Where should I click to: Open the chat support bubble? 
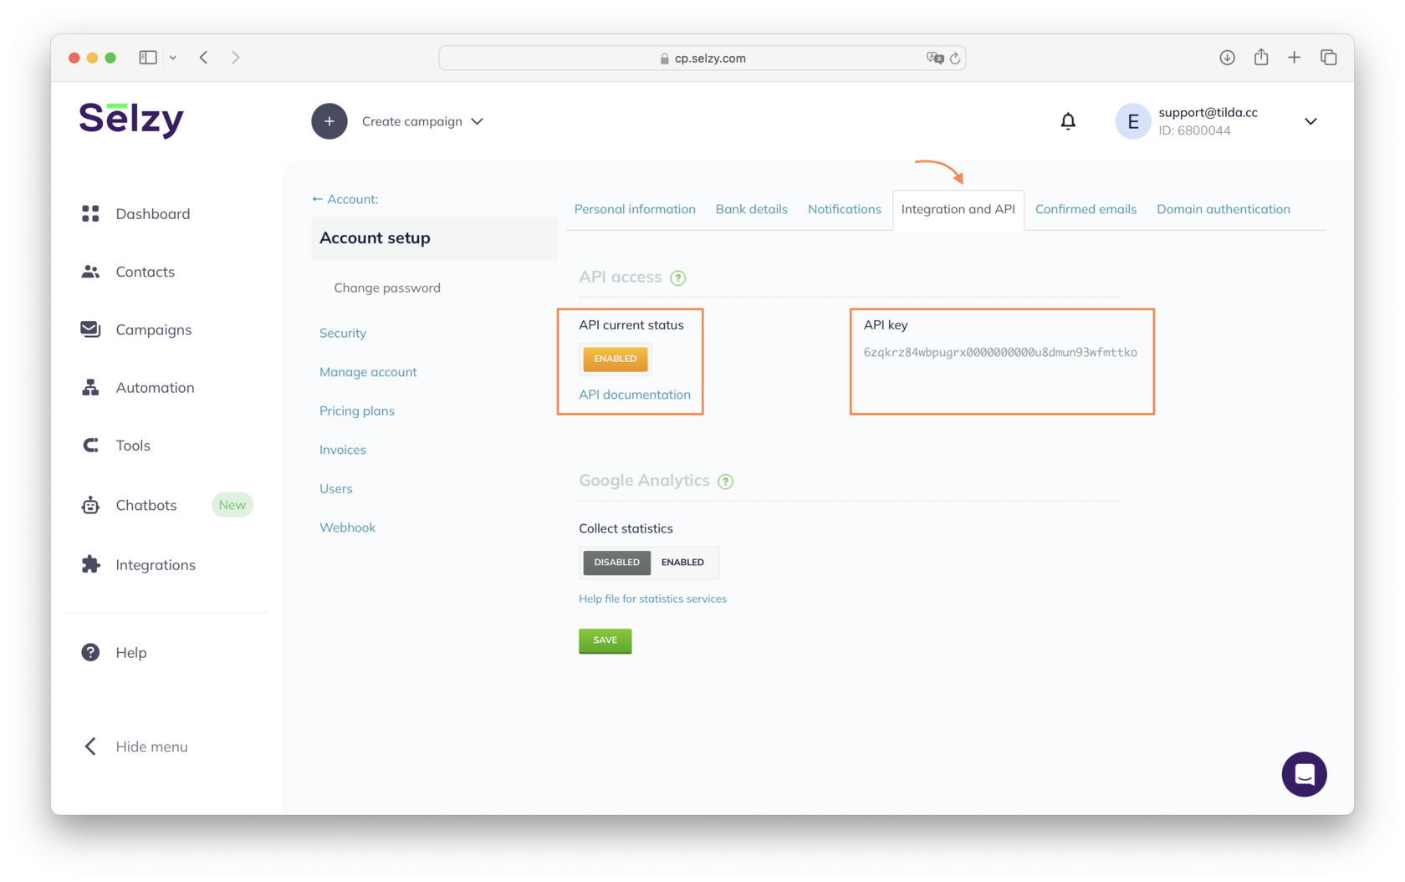1304,774
